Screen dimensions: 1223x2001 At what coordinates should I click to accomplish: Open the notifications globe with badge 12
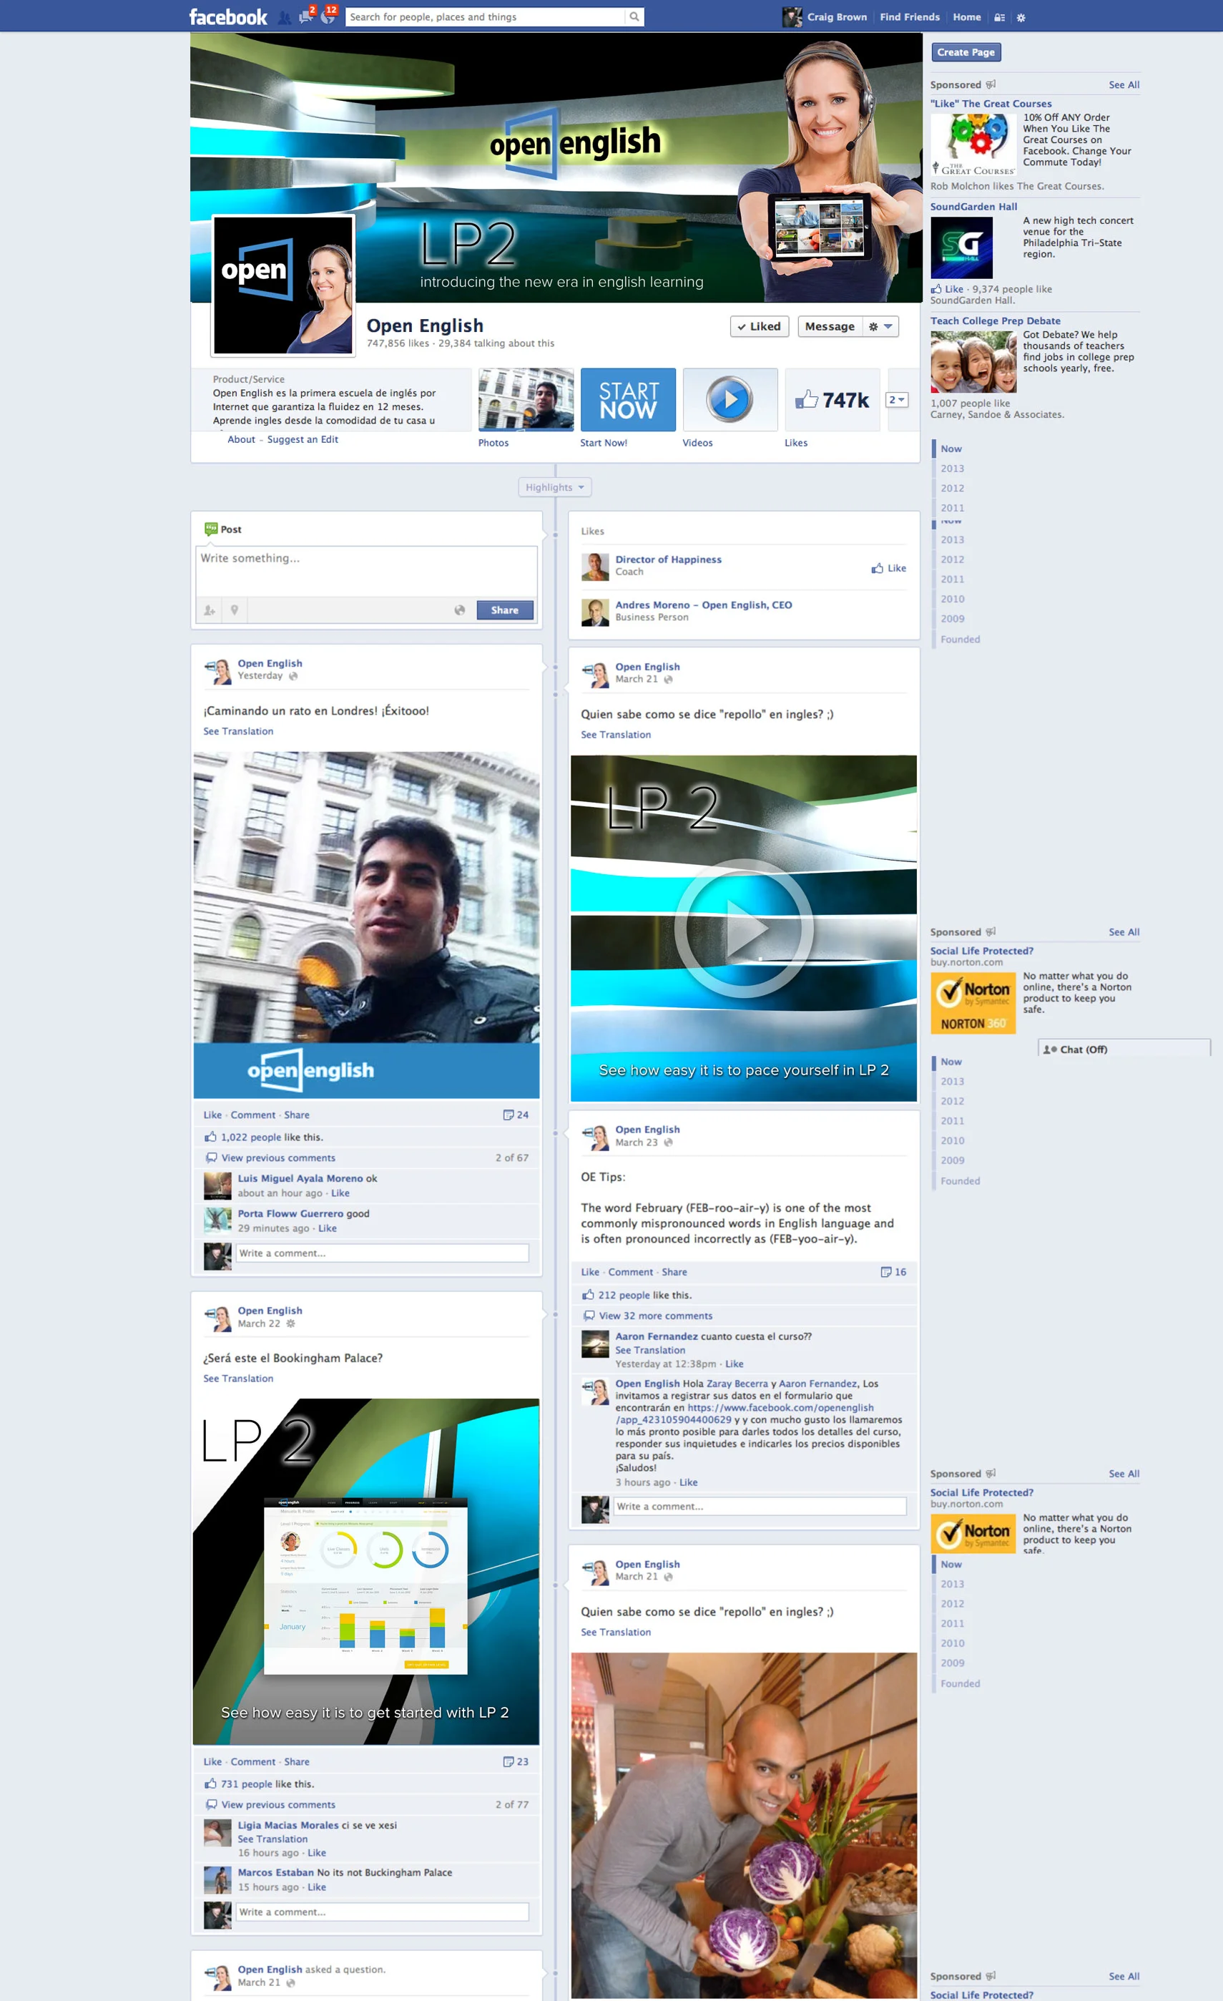click(x=328, y=16)
